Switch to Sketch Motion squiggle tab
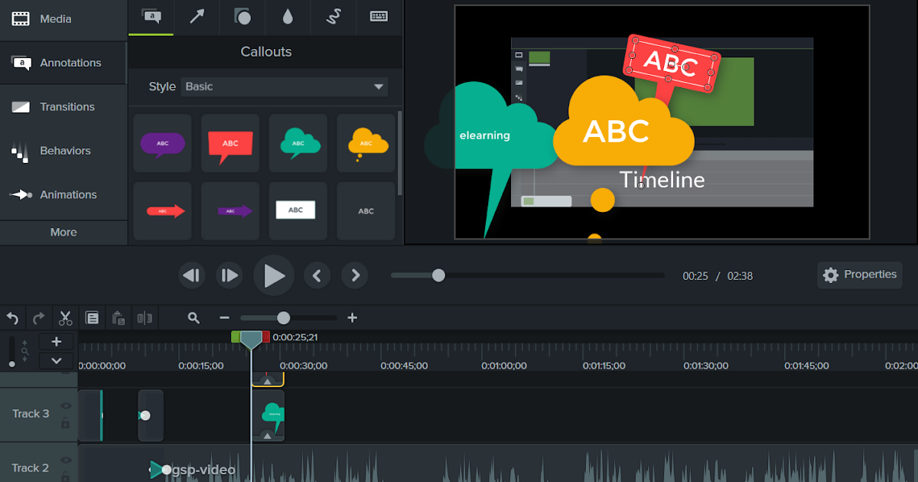 coord(333,17)
